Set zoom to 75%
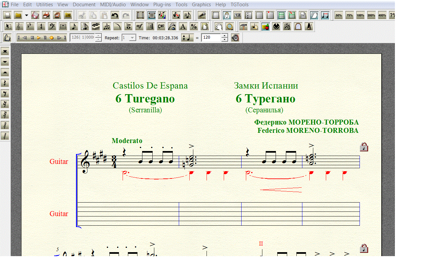Image resolution: width=421 pixels, height=270 pixels. [350, 15]
